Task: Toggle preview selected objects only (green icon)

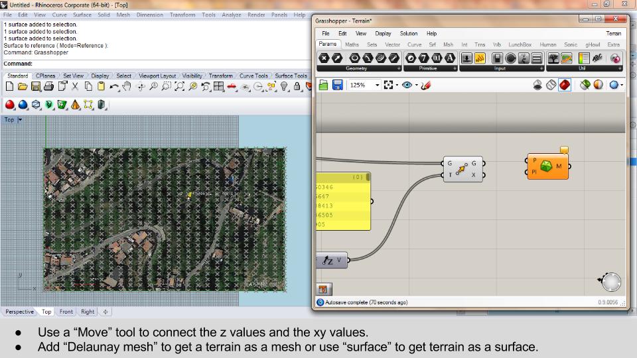Action: [x=585, y=85]
